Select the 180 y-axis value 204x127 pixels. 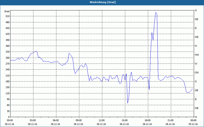8,82
